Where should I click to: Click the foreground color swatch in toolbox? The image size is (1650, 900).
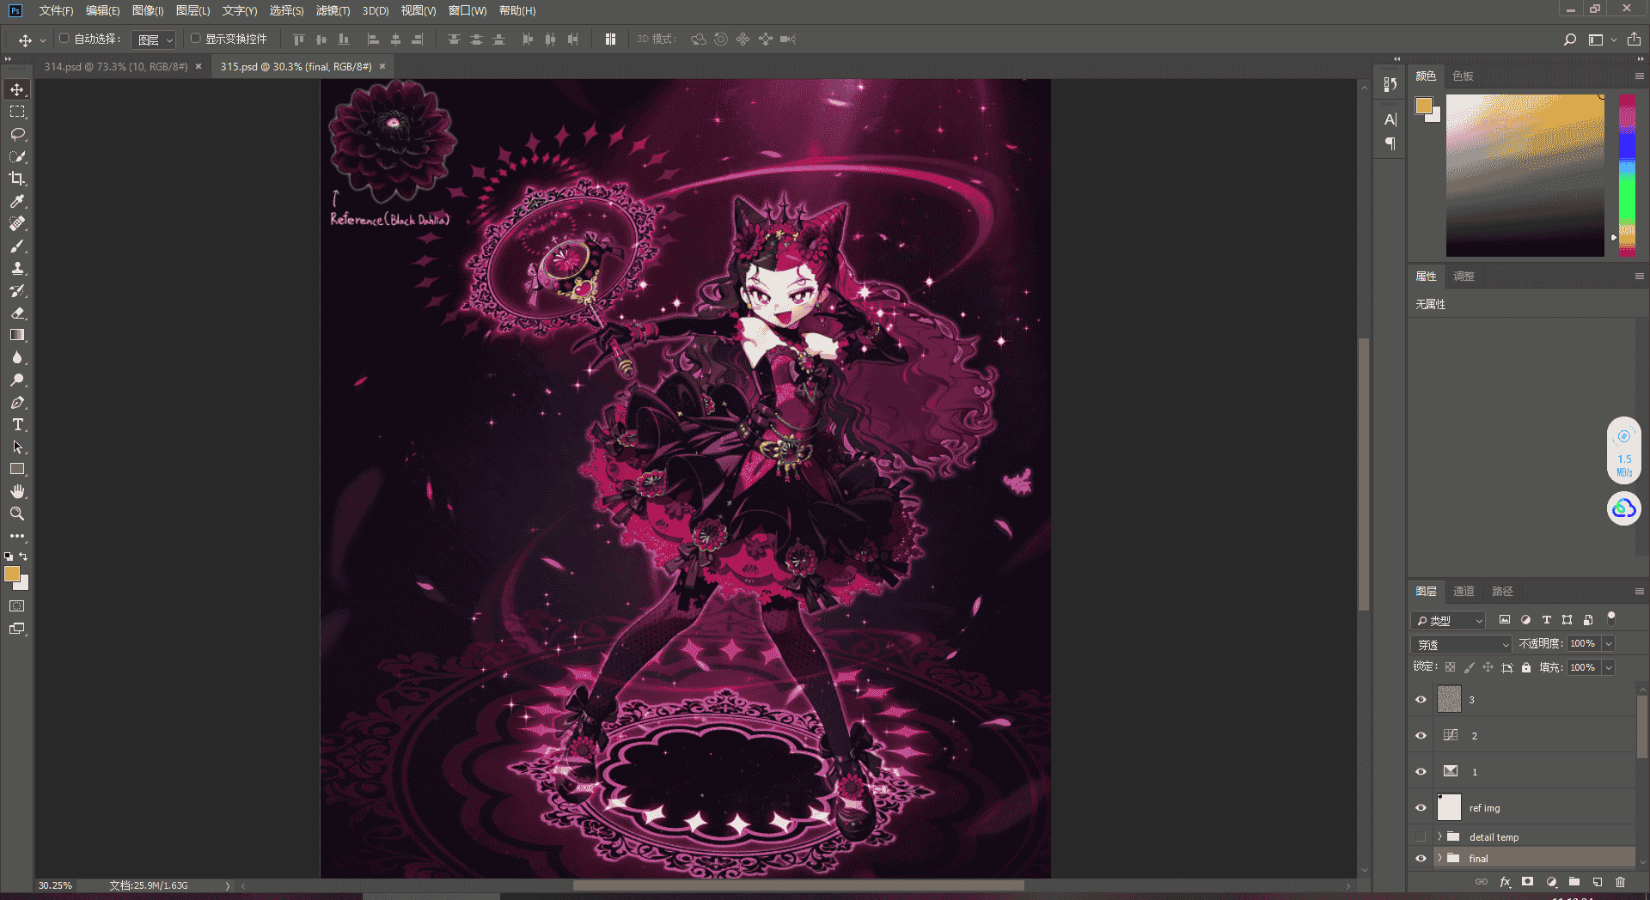12,574
